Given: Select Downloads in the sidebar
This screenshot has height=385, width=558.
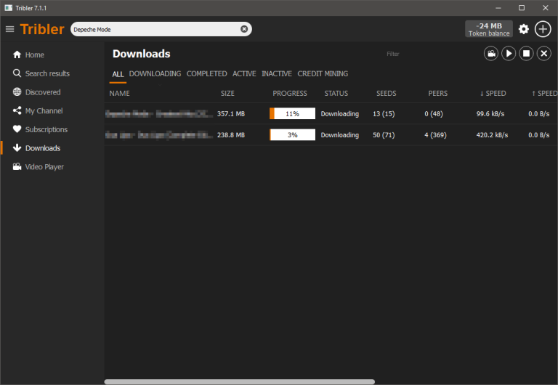Looking at the screenshot, I should point(43,148).
